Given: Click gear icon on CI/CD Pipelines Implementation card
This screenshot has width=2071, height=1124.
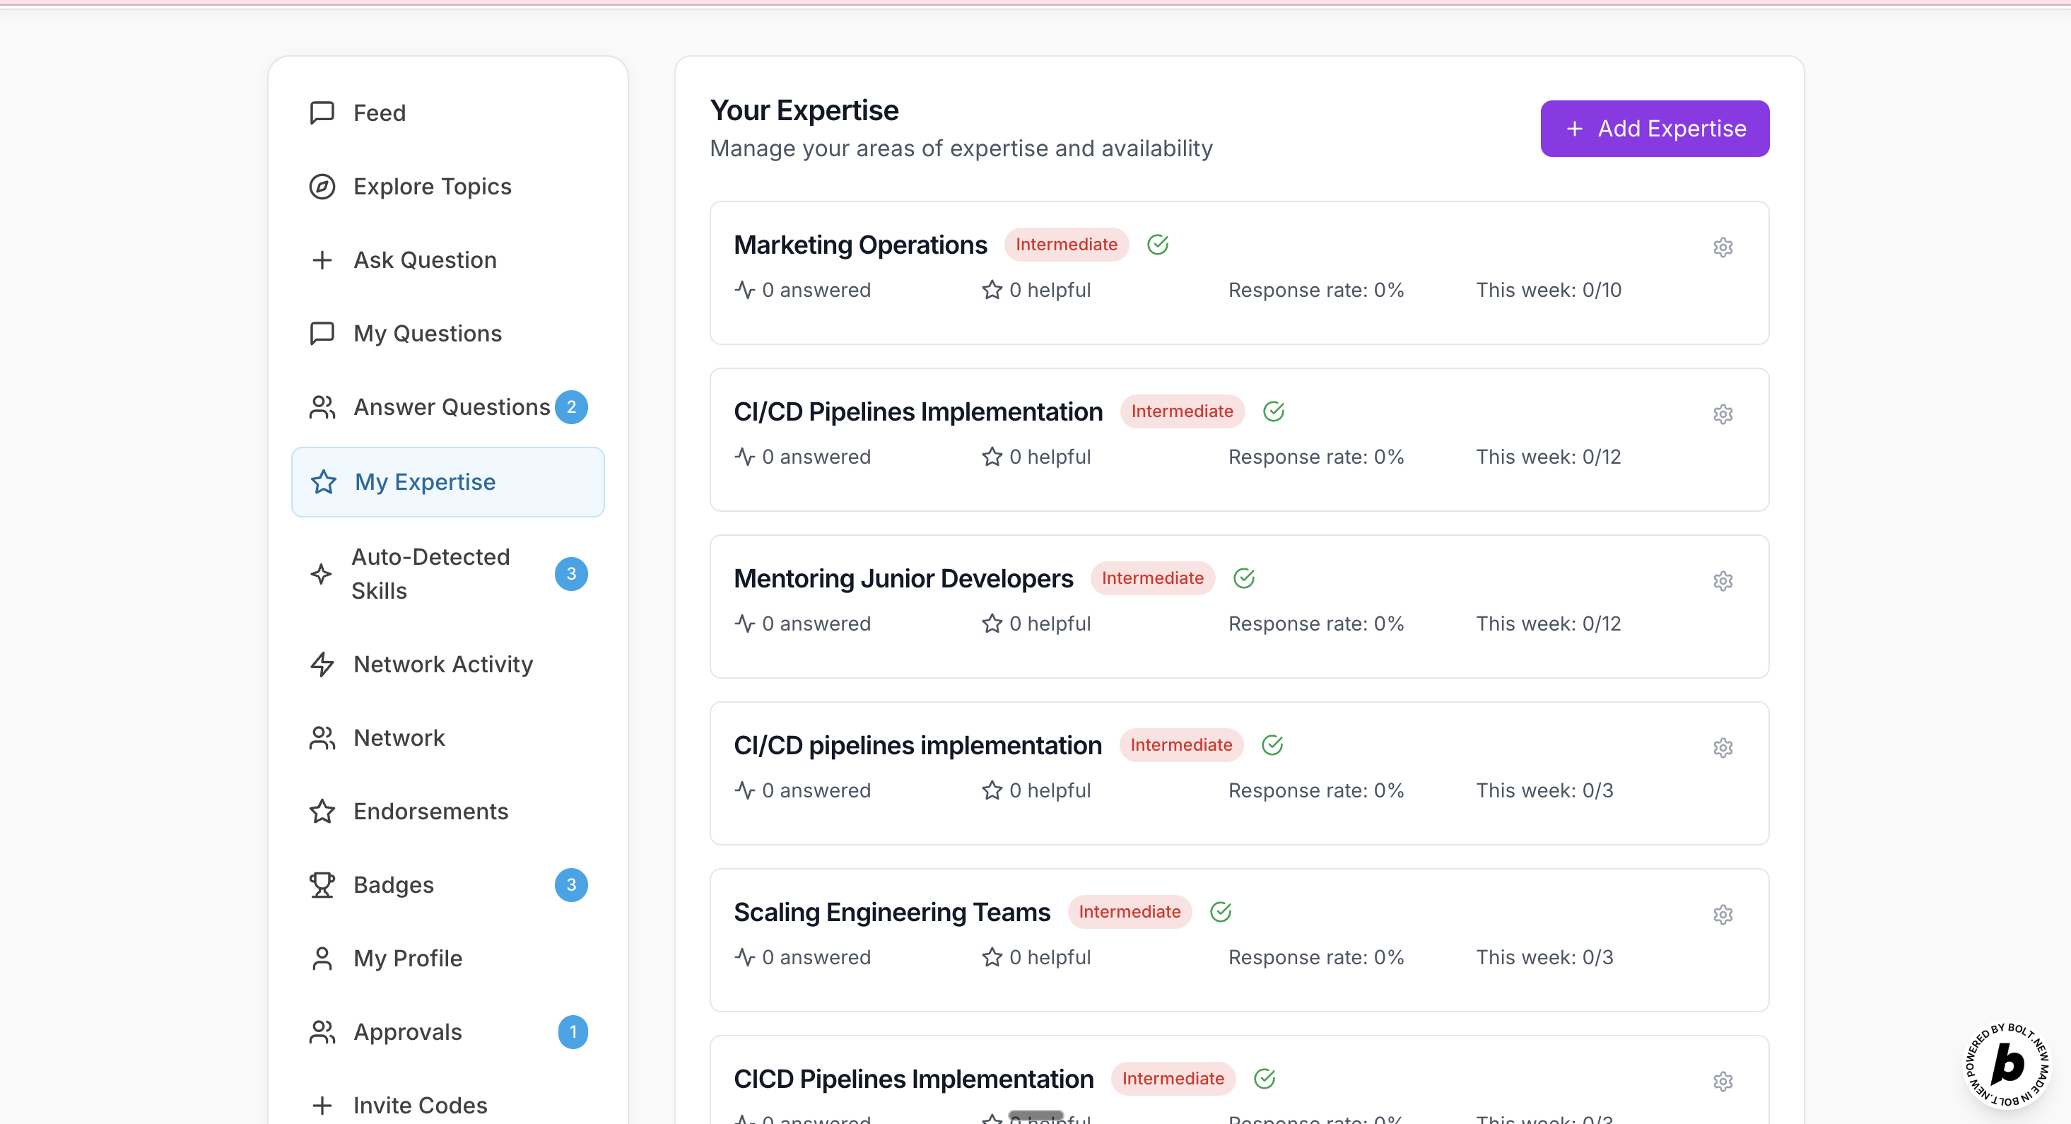Looking at the screenshot, I should [x=1722, y=414].
